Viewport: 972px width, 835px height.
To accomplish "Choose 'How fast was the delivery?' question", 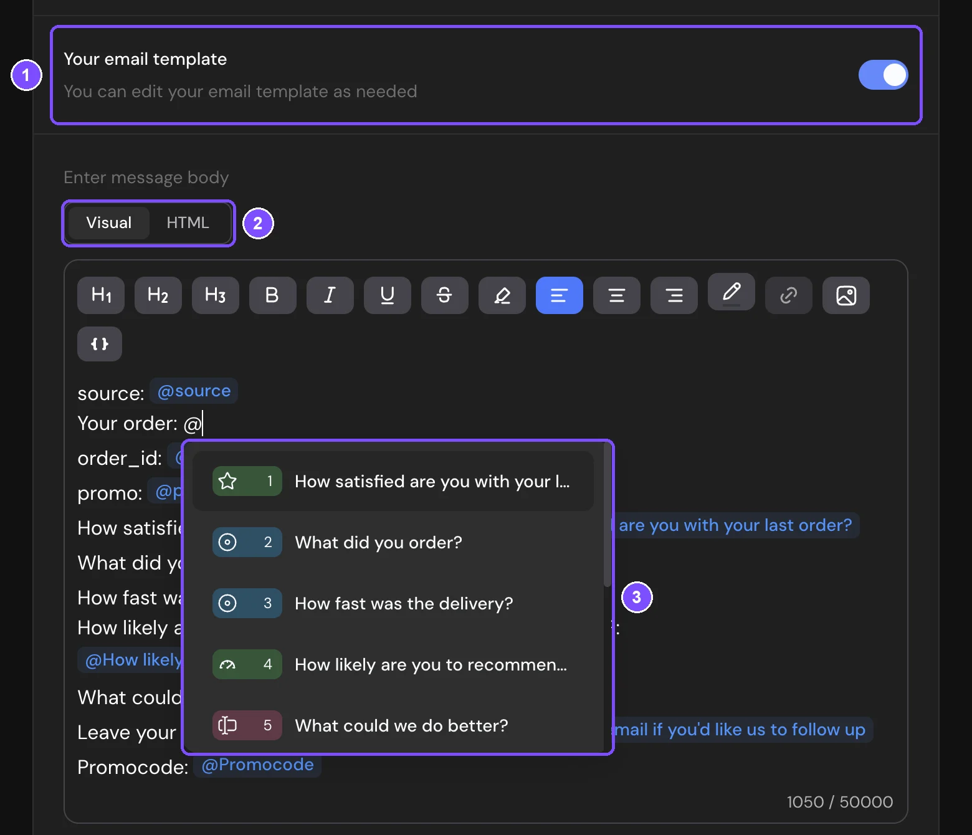I will coord(393,603).
